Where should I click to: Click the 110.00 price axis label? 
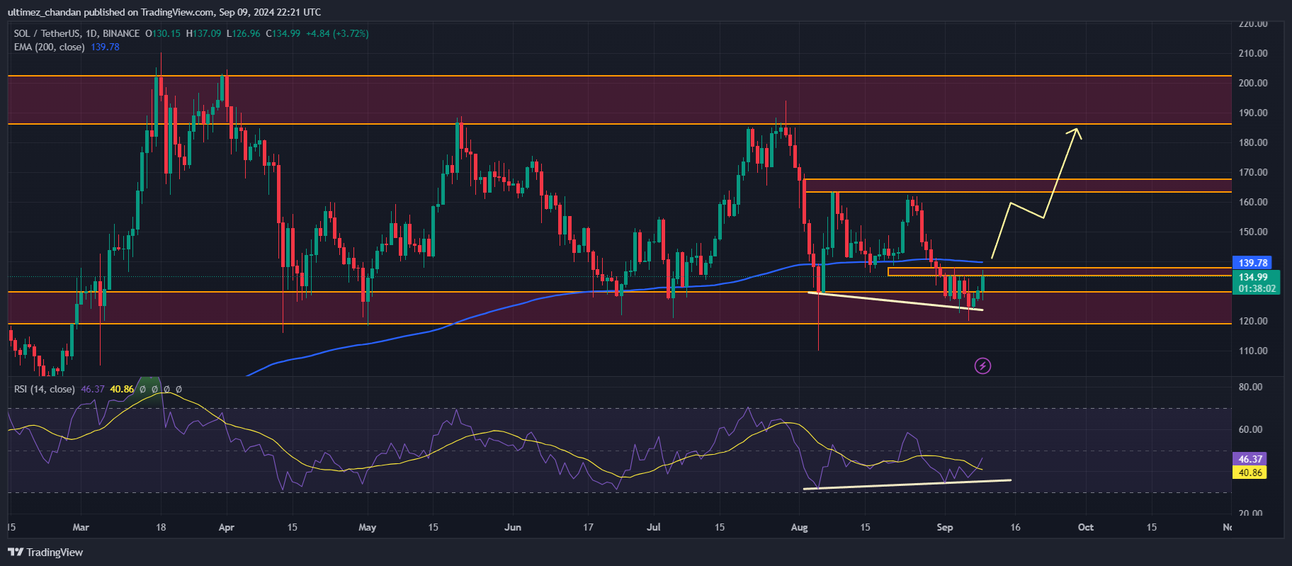1253,351
